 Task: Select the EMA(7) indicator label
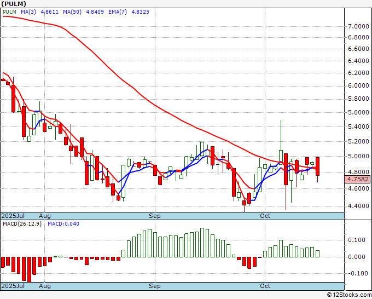(118, 12)
